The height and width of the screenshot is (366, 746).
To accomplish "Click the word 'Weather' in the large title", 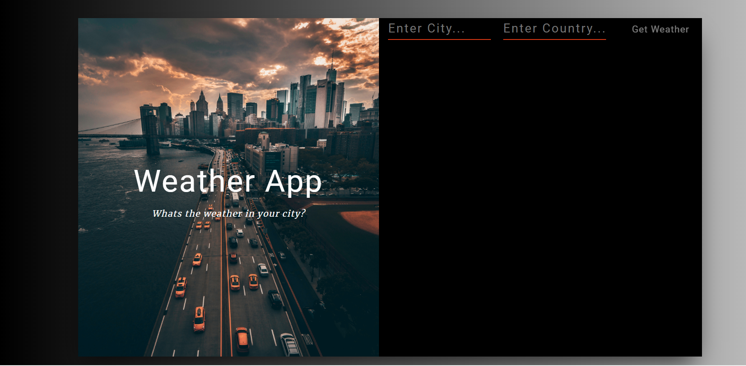I will [194, 181].
